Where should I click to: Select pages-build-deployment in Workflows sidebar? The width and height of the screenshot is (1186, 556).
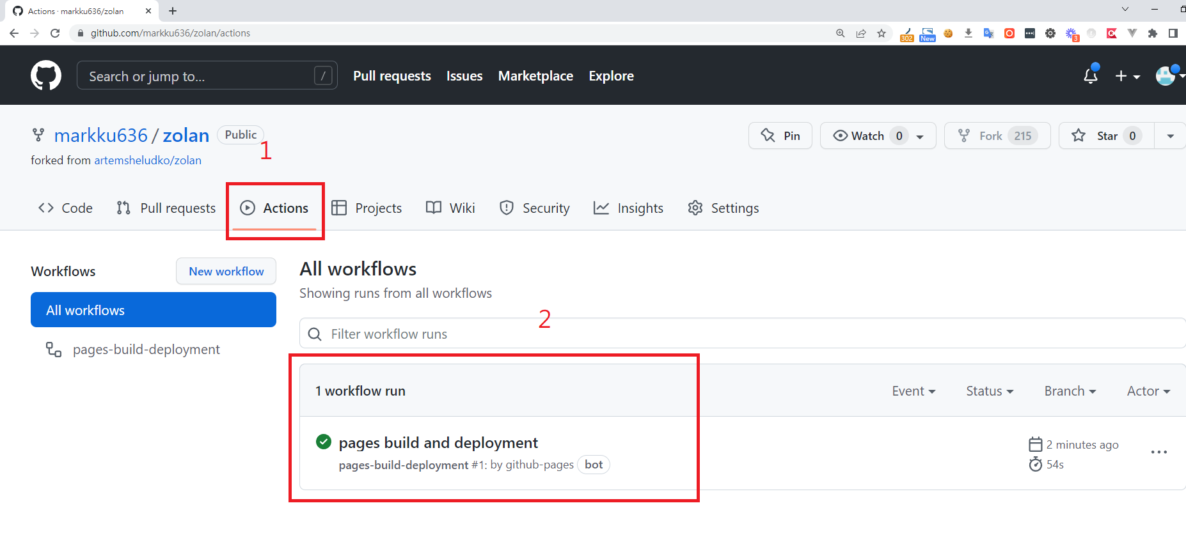(146, 350)
